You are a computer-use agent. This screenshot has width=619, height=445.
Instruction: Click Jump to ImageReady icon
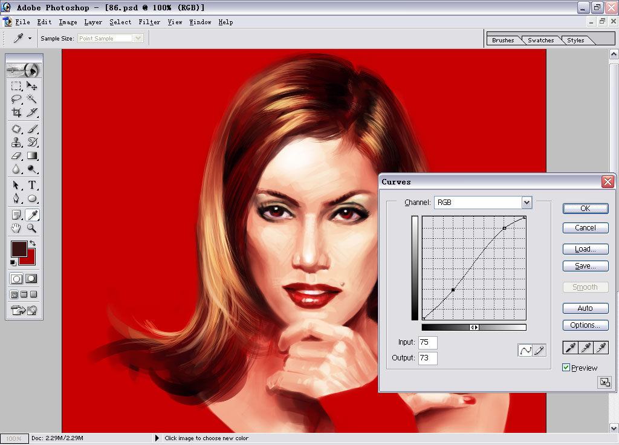click(x=24, y=310)
